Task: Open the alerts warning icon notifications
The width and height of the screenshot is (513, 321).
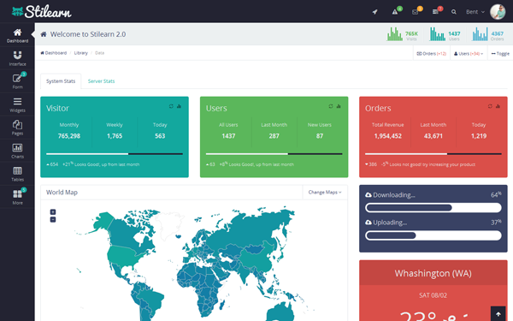Action: tap(395, 12)
